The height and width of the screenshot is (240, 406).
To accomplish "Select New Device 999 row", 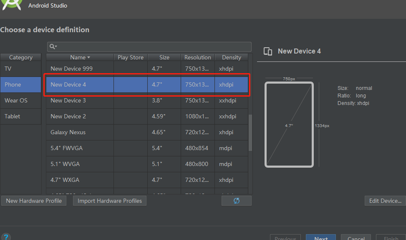I will 147,69.
